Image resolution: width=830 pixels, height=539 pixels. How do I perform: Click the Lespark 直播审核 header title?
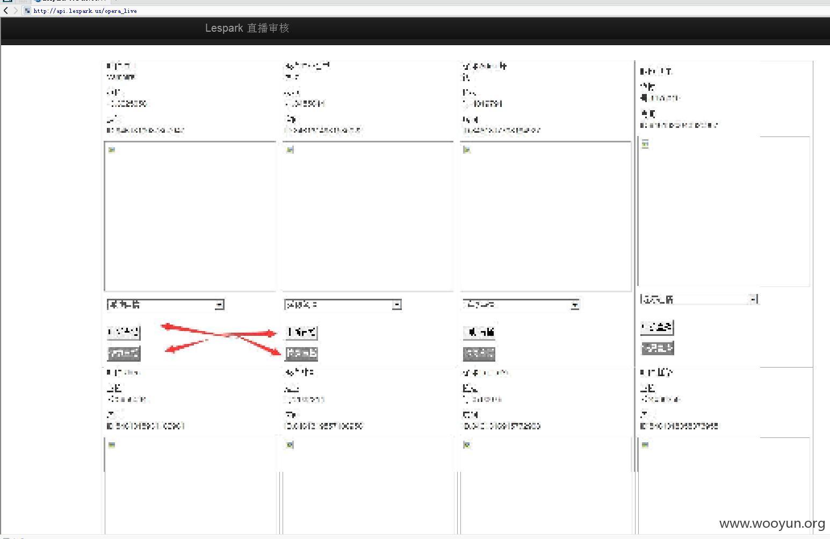pos(247,28)
